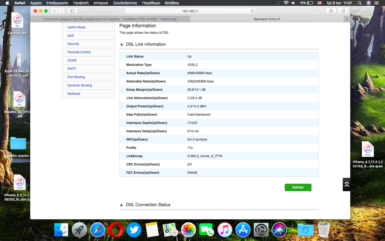Screen dimensions: 385x241
Task: Switch to the Insomnia.gr tab
Action: (110, 19)
